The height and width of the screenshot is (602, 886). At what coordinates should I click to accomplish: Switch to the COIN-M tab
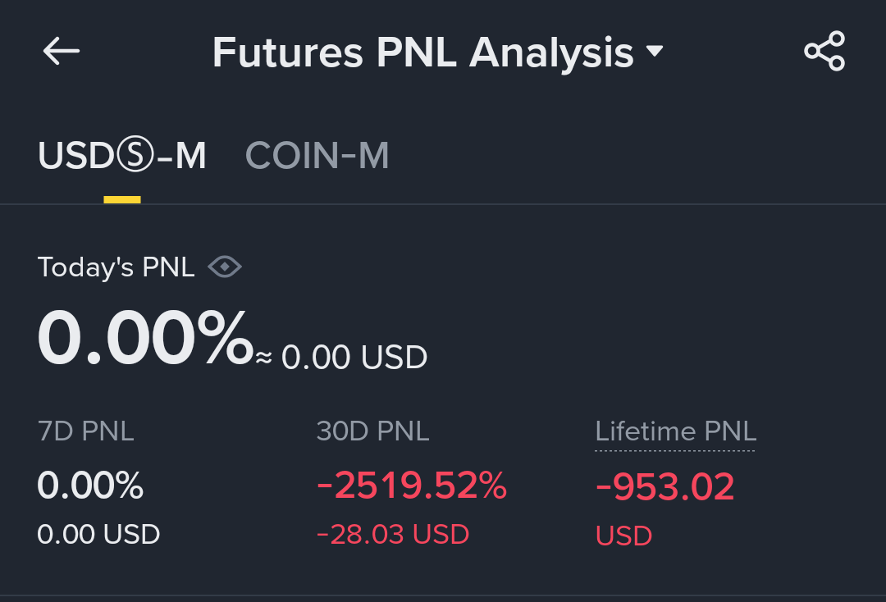coord(317,156)
